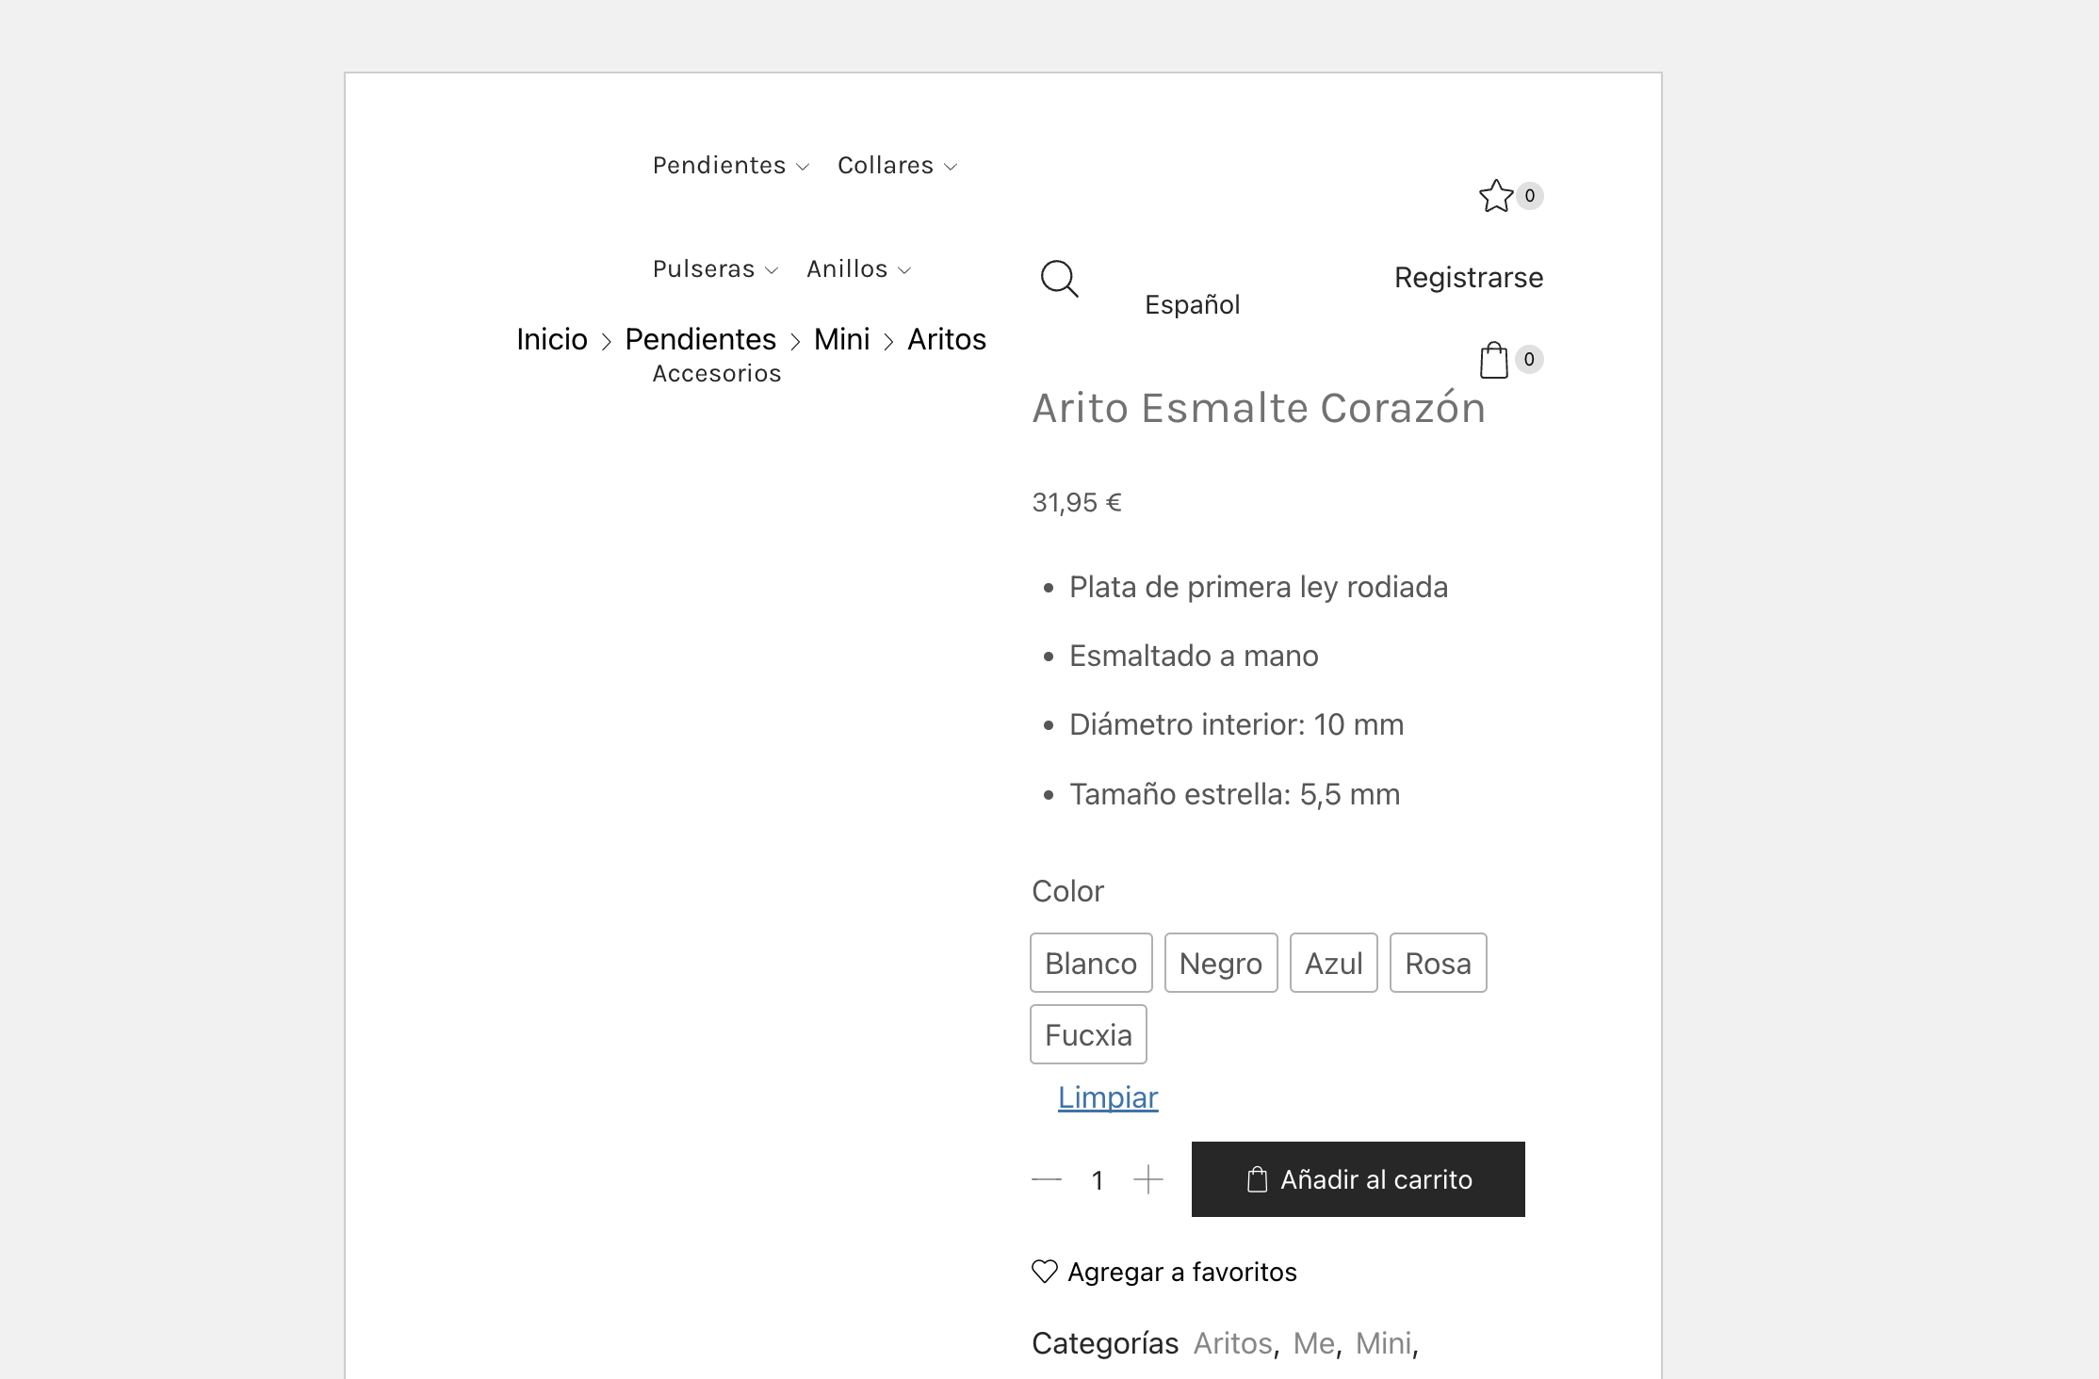Click the cart count badge showing 0
This screenshot has width=2099, height=1379.
pos(1529,359)
